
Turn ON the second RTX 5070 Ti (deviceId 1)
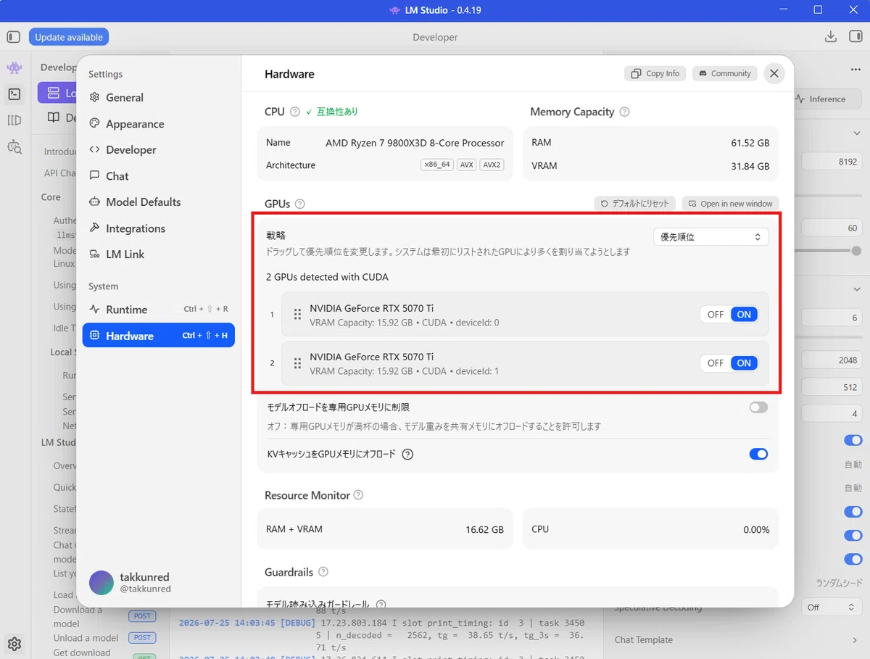tap(744, 363)
